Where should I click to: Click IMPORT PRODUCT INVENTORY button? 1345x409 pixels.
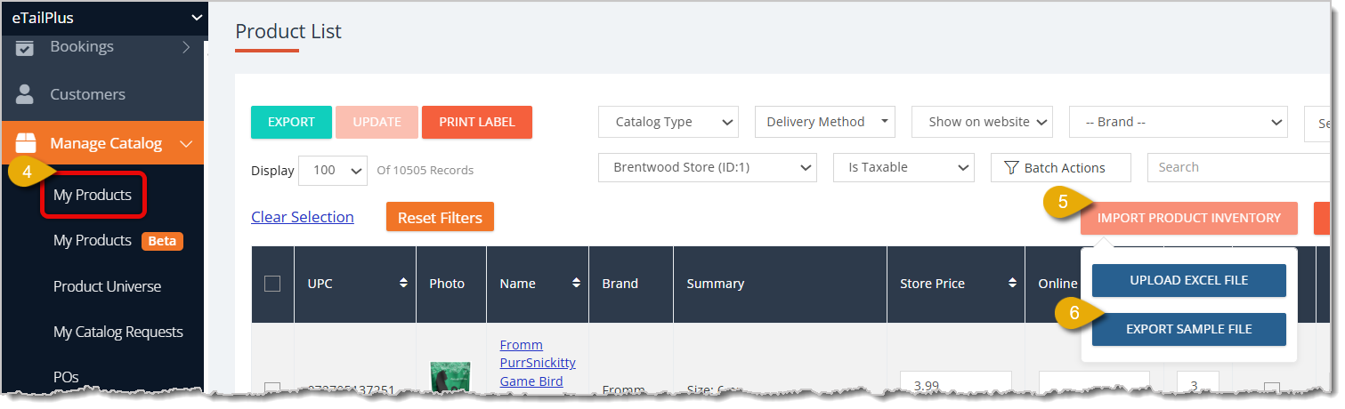coord(1189,218)
